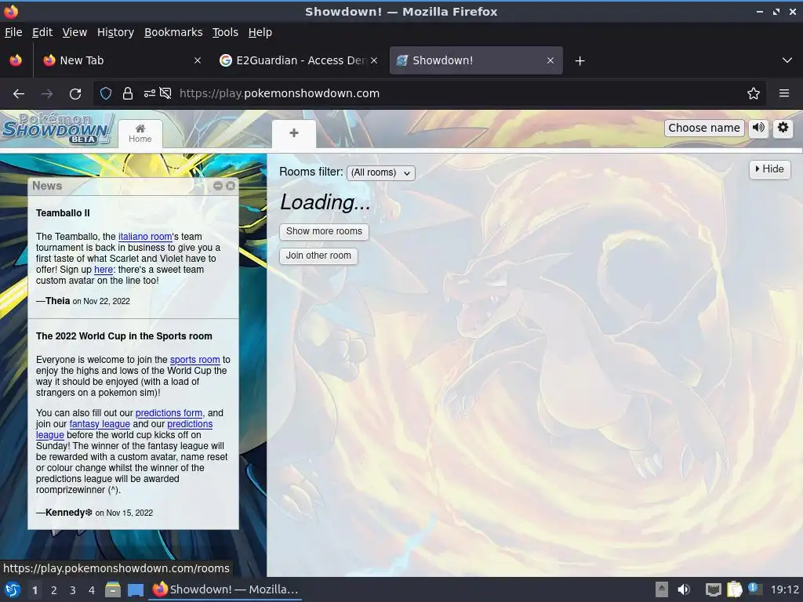Close the E2Guardian tab
Screen dimensions: 803x602
(x=374, y=60)
